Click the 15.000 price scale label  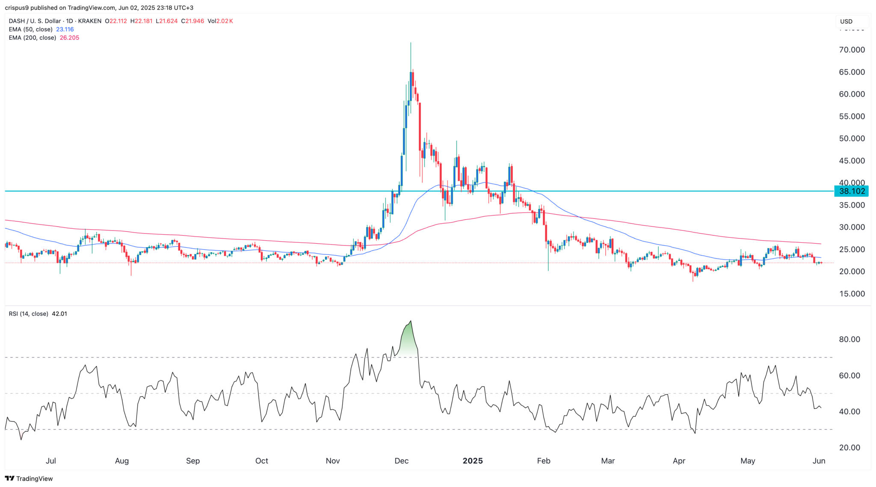(852, 294)
